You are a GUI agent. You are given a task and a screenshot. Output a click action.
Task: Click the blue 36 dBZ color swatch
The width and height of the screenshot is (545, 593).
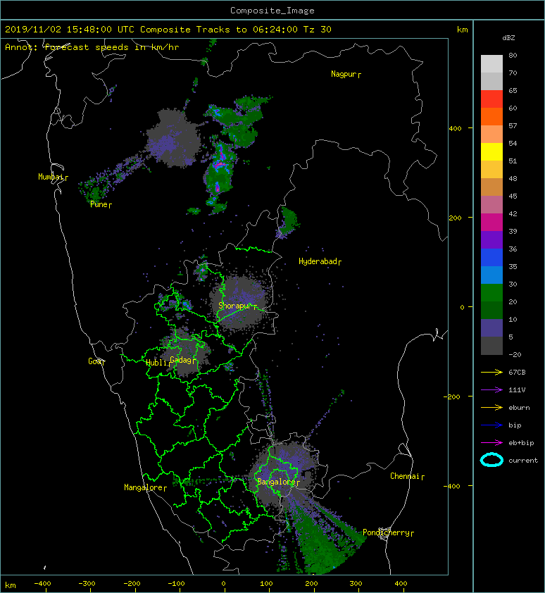[491, 257]
